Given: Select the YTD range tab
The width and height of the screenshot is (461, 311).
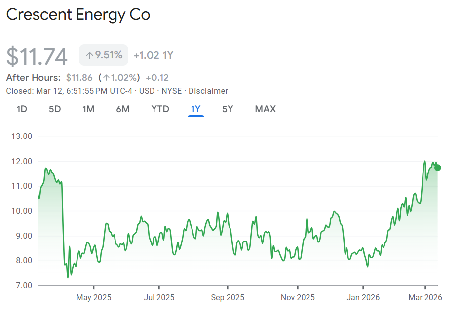Looking at the screenshot, I should pyautogui.click(x=160, y=109).
